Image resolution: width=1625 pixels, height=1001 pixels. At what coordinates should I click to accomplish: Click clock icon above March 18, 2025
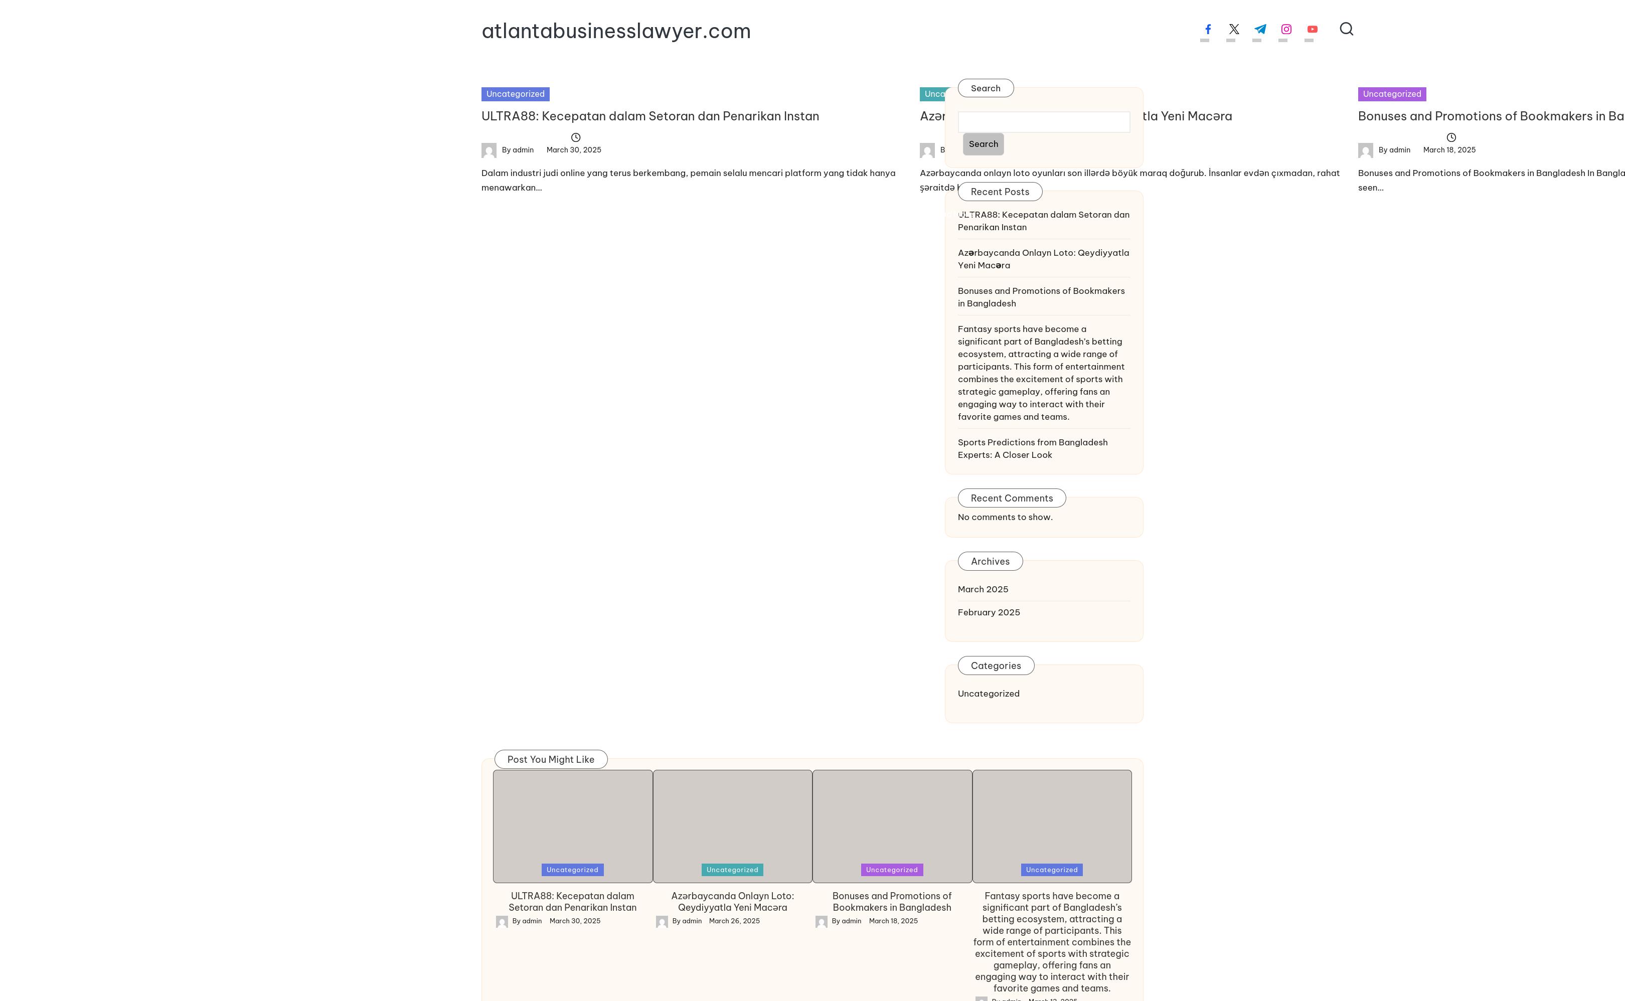[1451, 138]
